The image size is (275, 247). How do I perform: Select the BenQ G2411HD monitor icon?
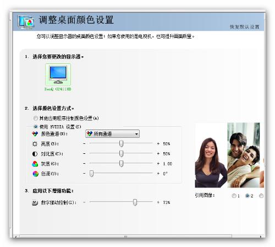pyautogui.click(x=58, y=74)
